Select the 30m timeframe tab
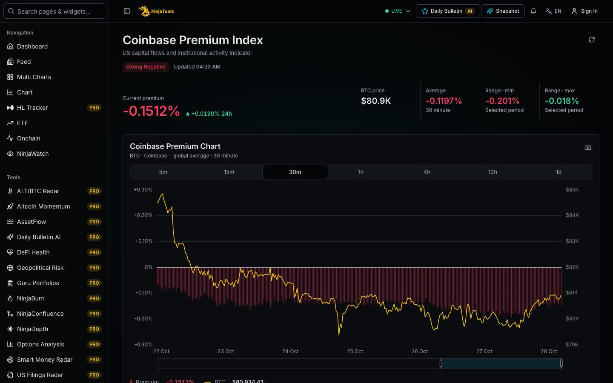Image resolution: width=613 pixels, height=383 pixels. [x=295, y=172]
